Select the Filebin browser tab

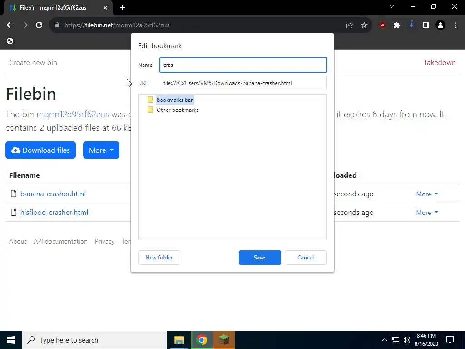pos(58,8)
